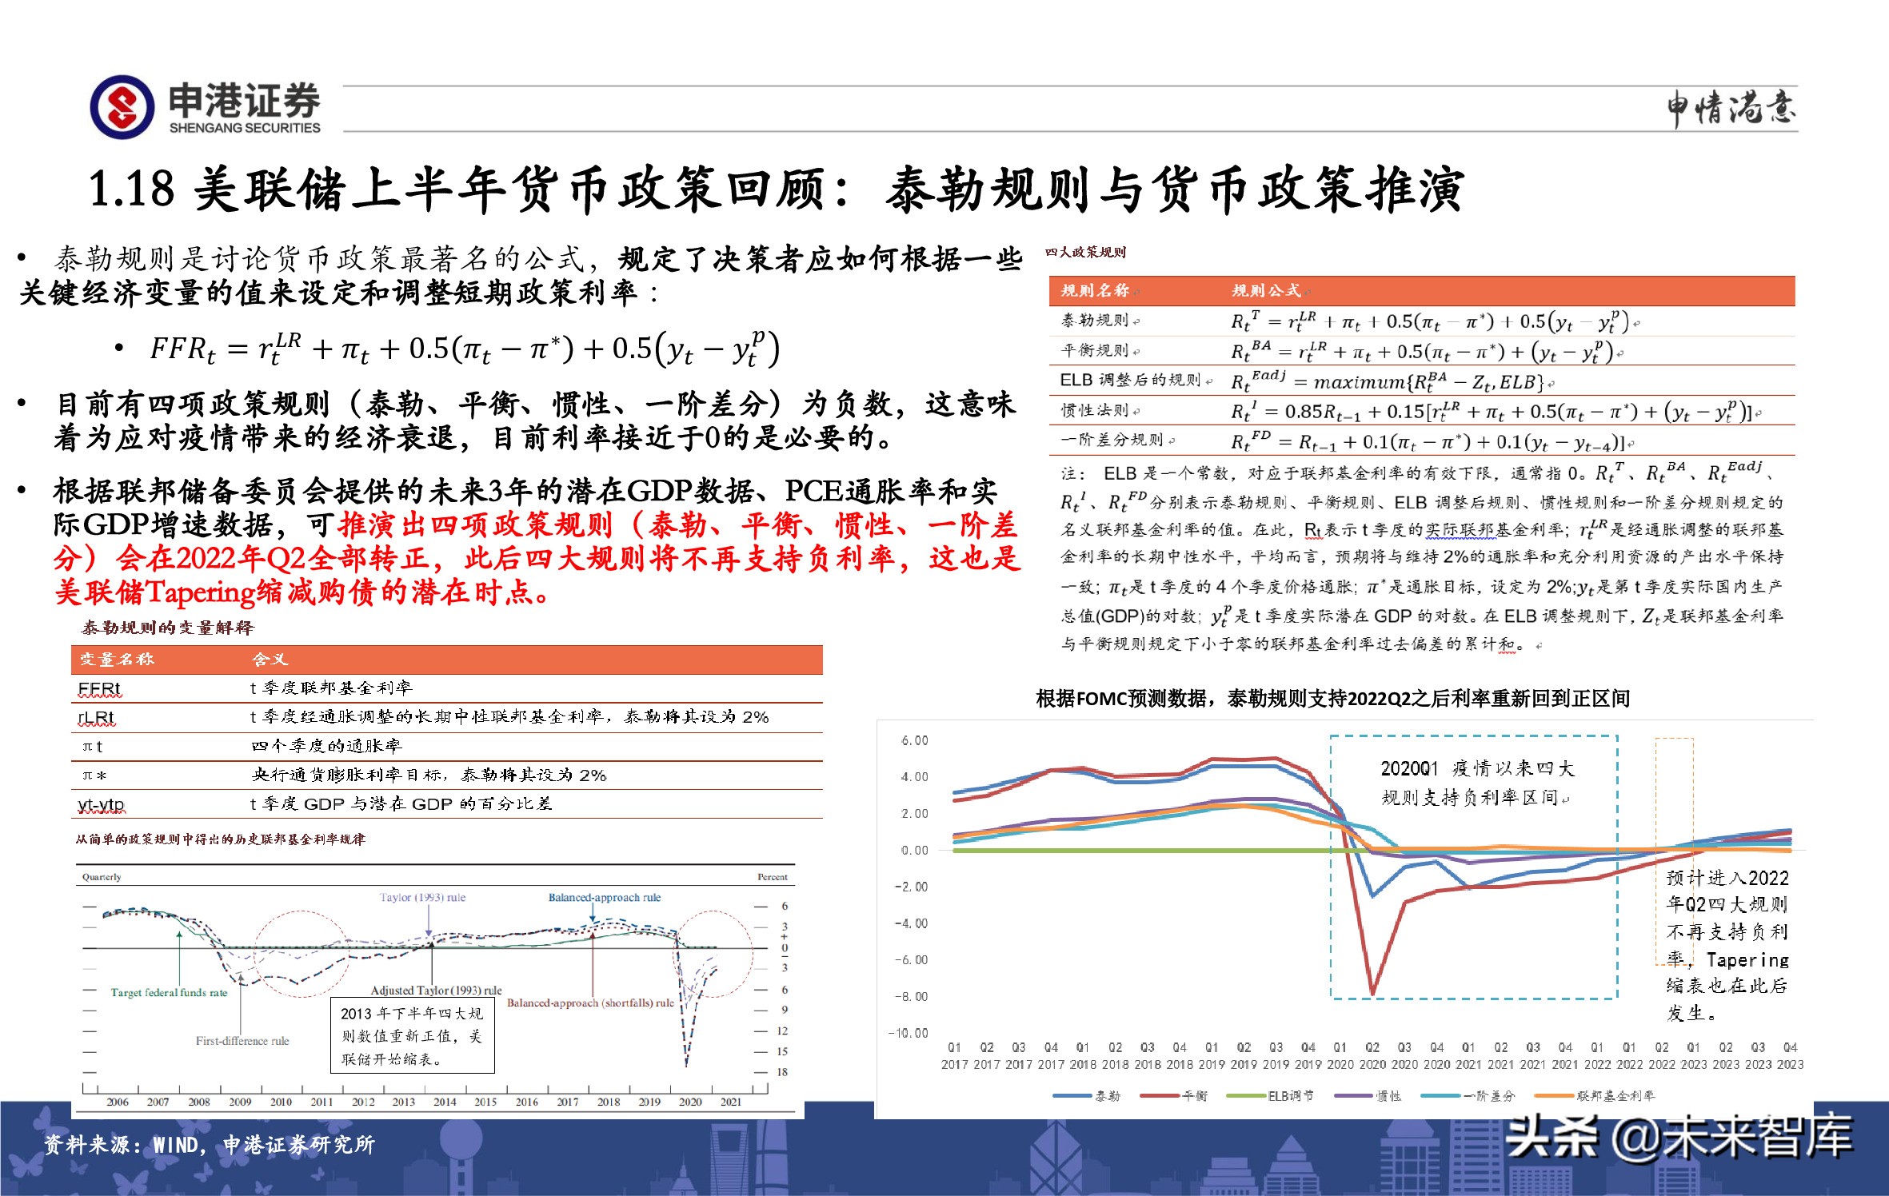This screenshot has height=1196, width=1889.
Task: Click the 申情港意 calligraphy mark
Action: [1730, 108]
